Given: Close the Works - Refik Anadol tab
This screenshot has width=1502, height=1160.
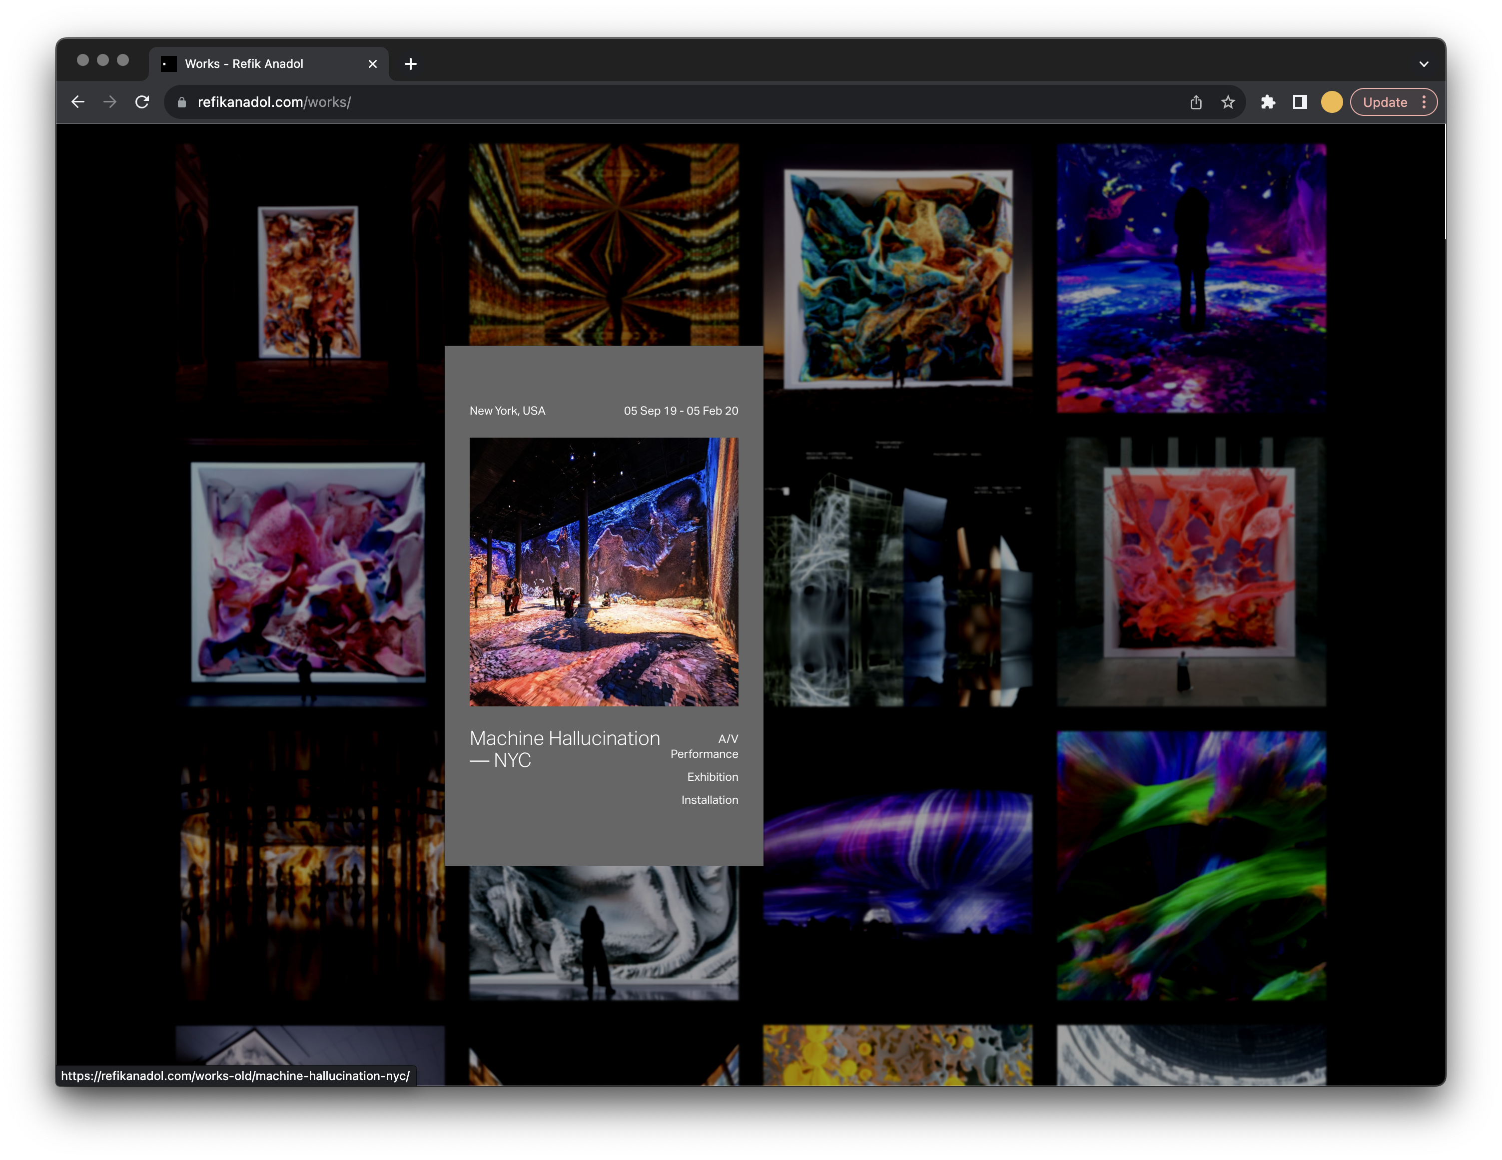Looking at the screenshot, I should pos(373,64).
